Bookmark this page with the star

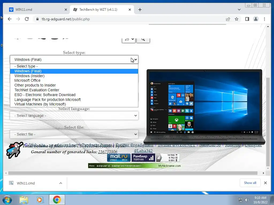pos(237,19)
